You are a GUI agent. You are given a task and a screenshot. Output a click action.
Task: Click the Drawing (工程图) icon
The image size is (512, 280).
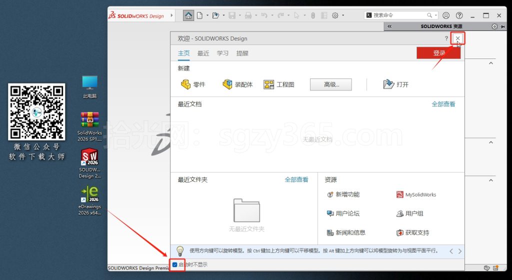point(268,84)
